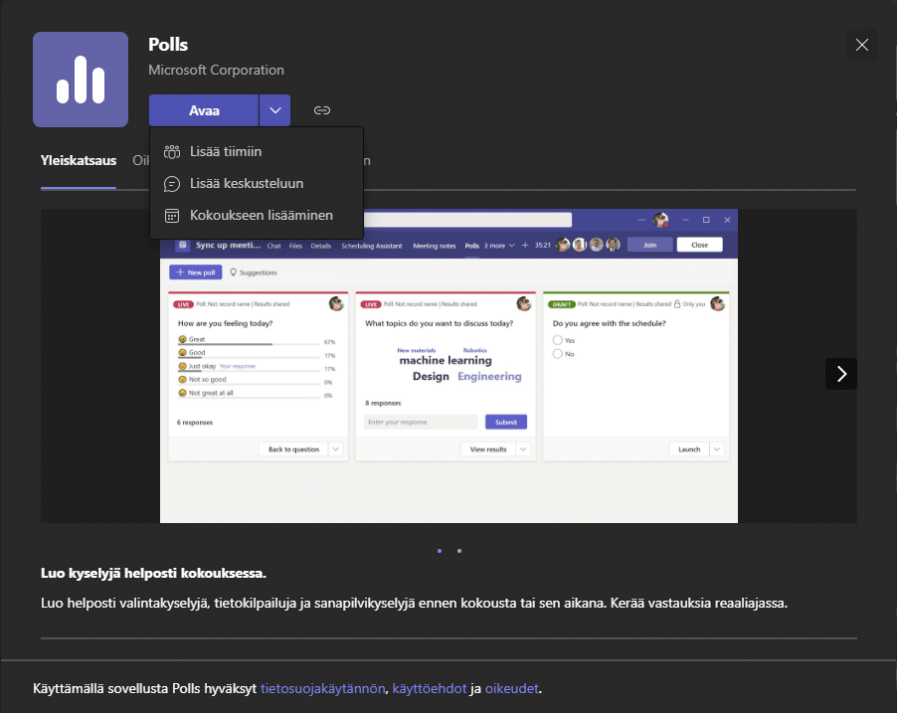Click the team icon beside Lisää tiimiin

click(172, 151)
